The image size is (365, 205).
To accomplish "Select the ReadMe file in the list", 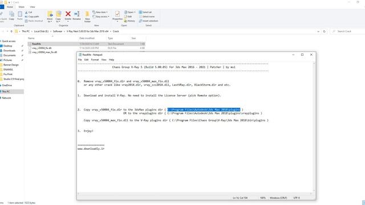I will (x=86, y=44).
